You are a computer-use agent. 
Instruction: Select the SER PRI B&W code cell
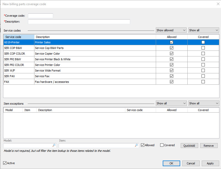[x=19, y=59]
